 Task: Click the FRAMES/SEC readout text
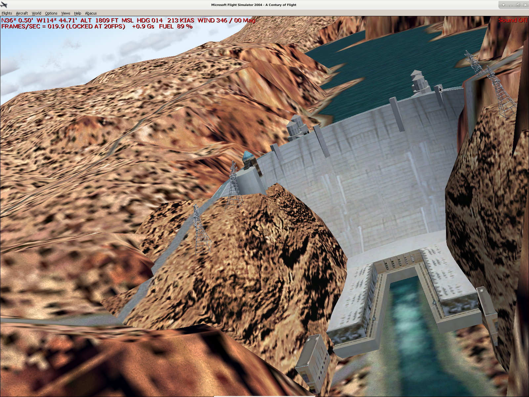coord(63,26)
